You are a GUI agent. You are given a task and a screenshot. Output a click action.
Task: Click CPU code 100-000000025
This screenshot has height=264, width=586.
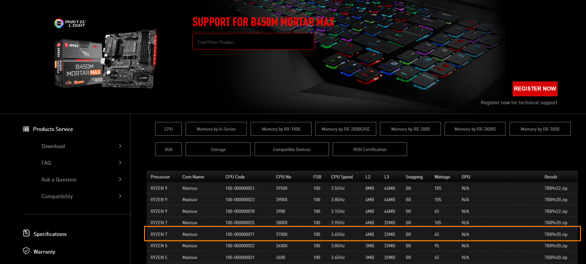[x=240, y=223]
